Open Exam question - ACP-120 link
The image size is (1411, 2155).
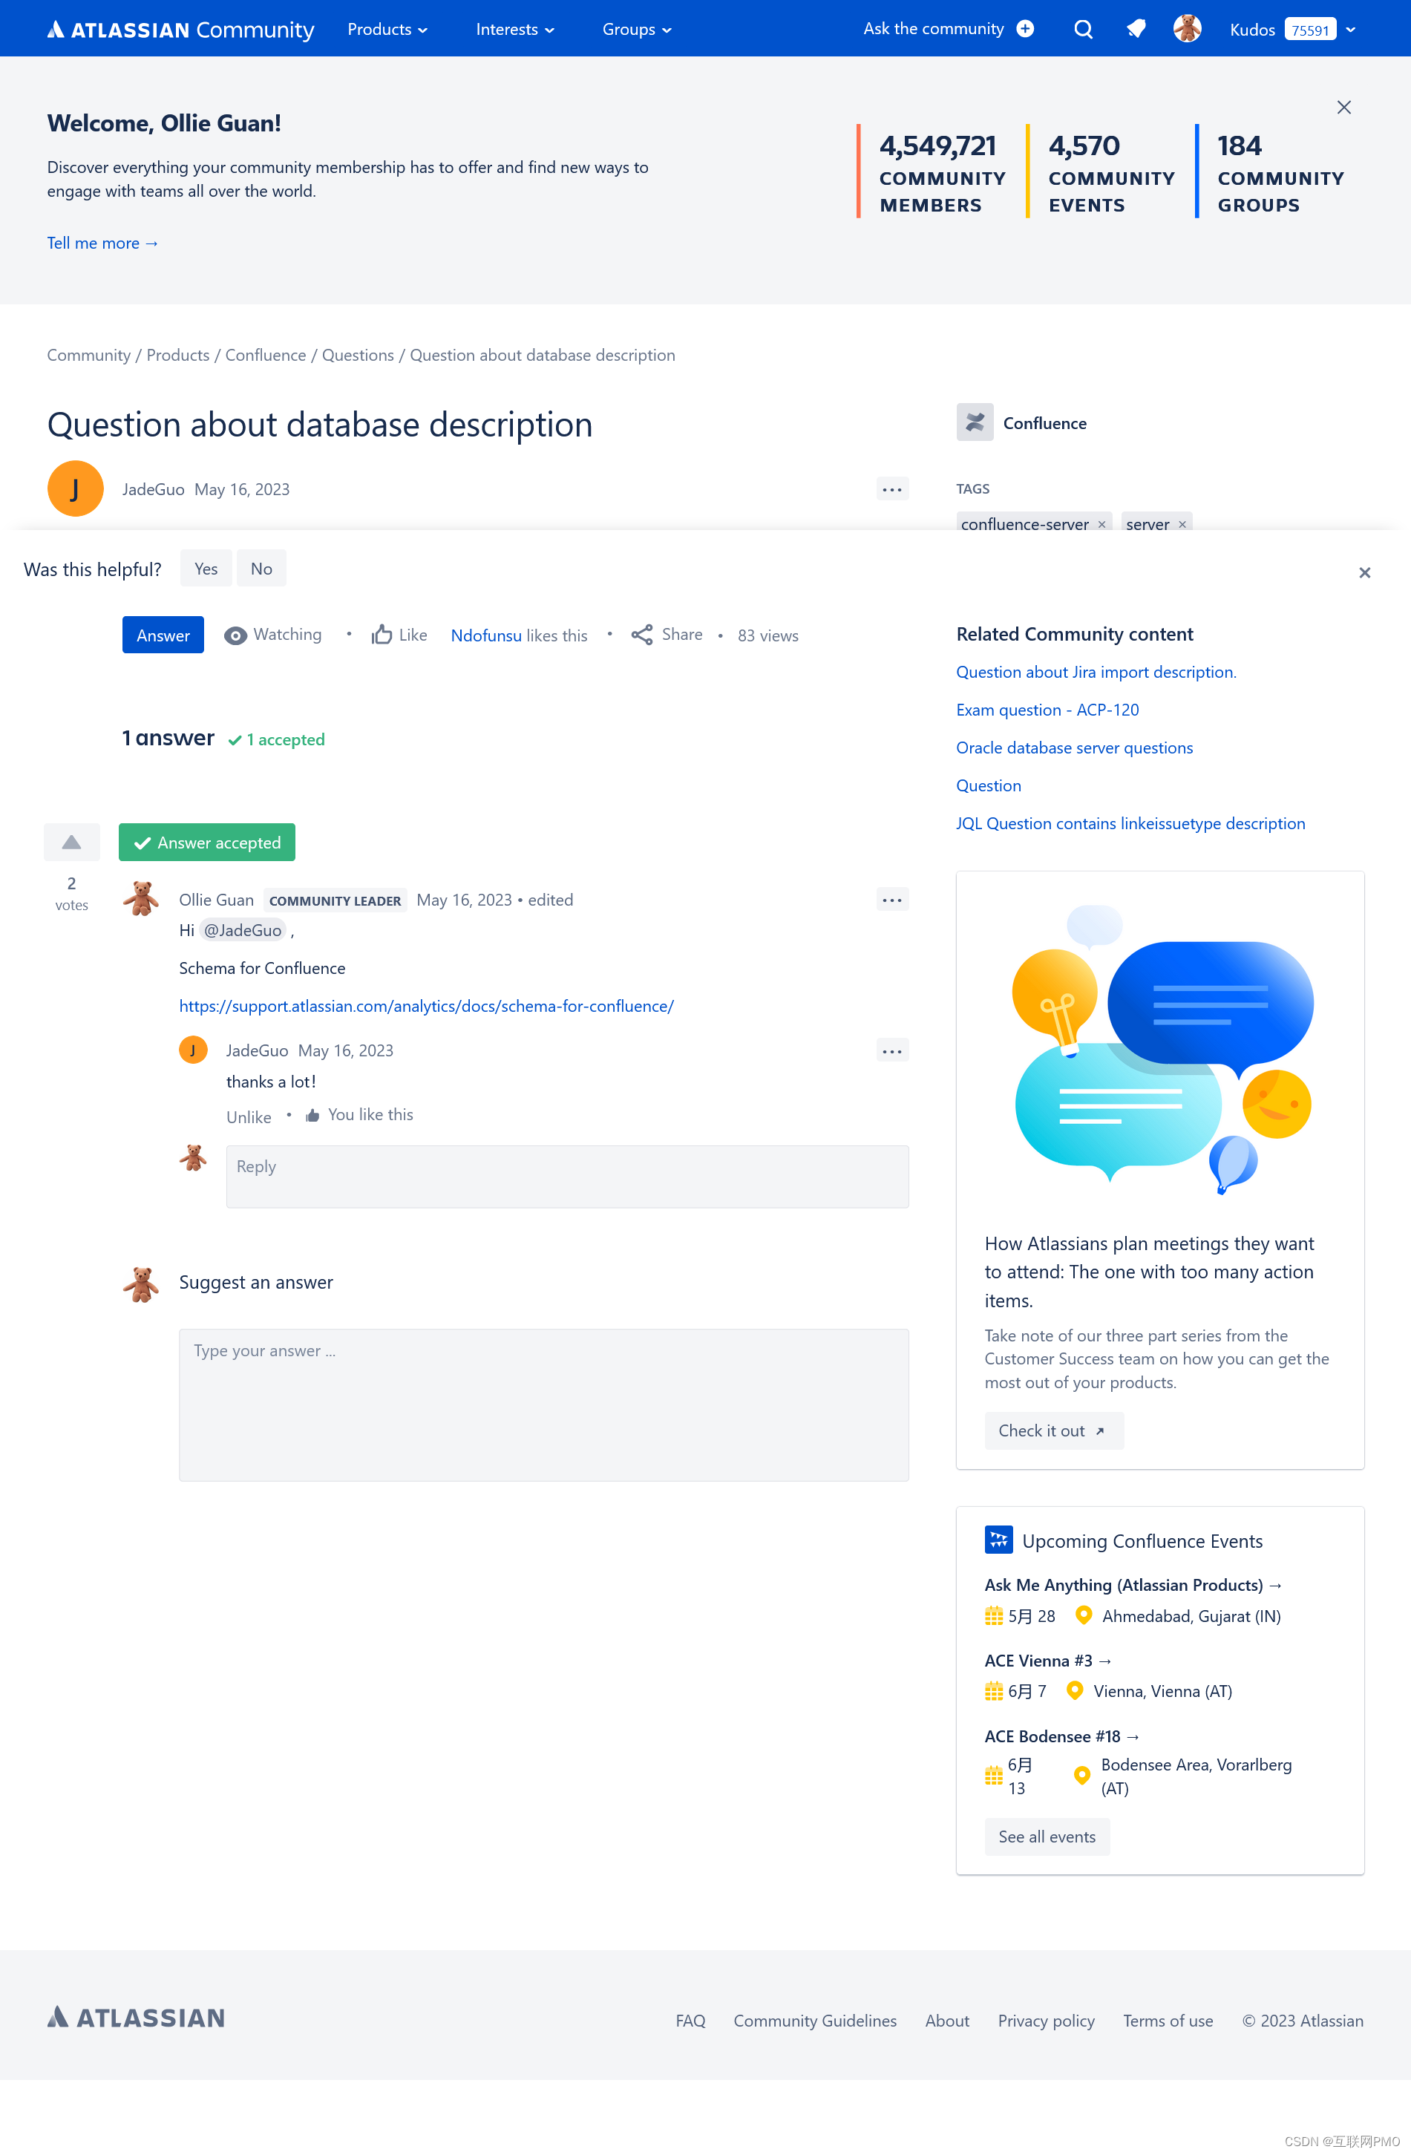coord(1047,710)
